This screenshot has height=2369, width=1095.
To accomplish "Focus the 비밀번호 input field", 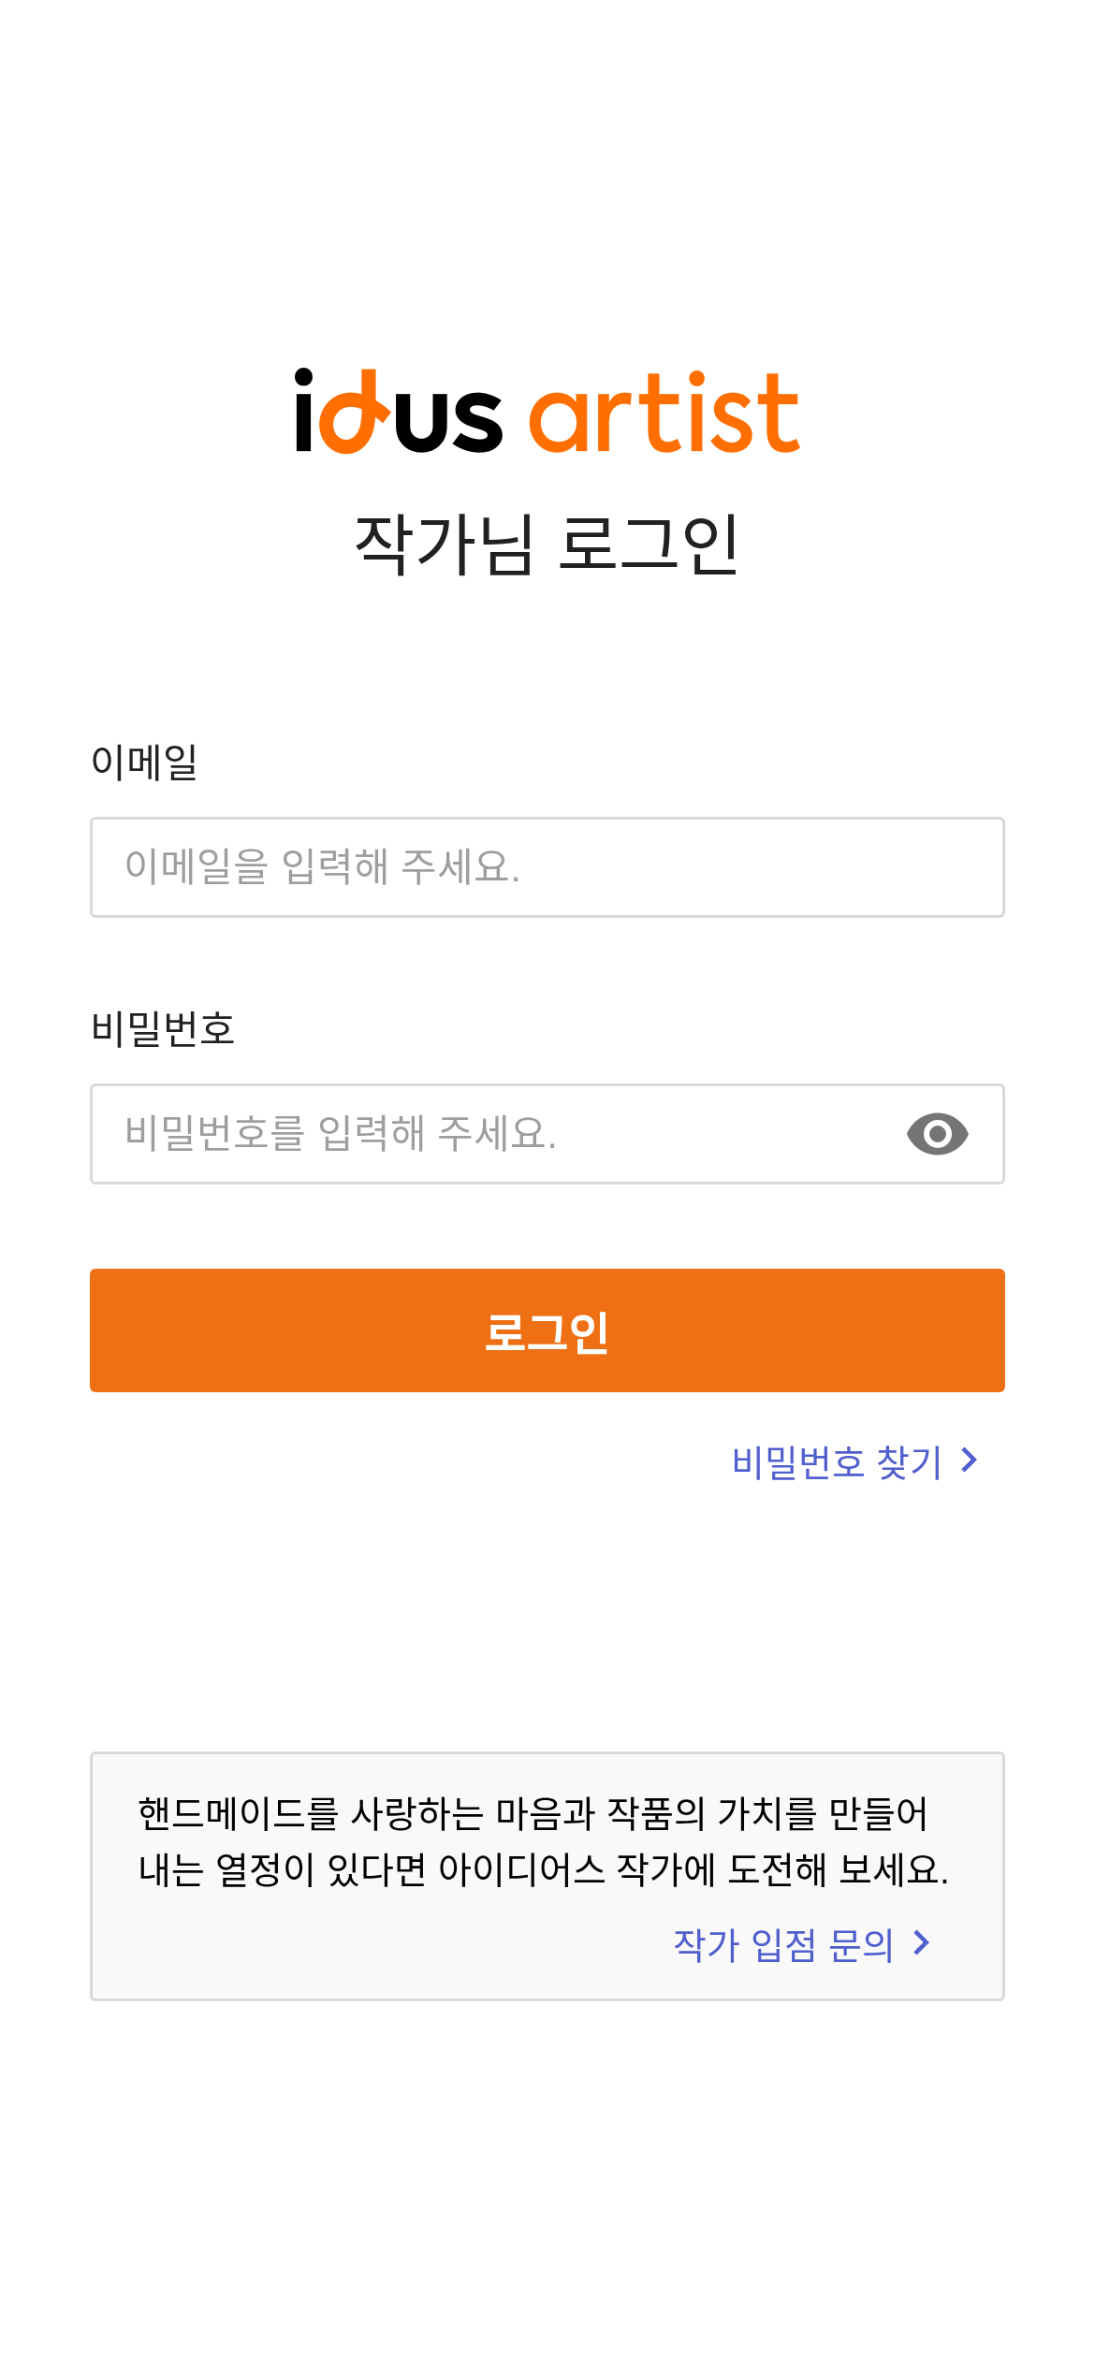I will point(547,1134).
